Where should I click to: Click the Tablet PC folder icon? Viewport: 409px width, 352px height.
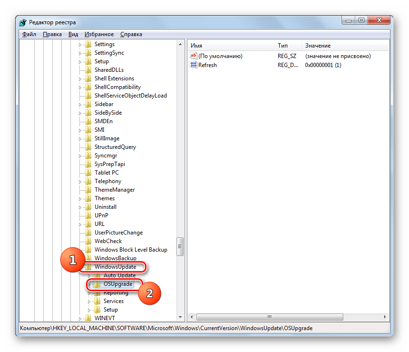pos(88,173)
